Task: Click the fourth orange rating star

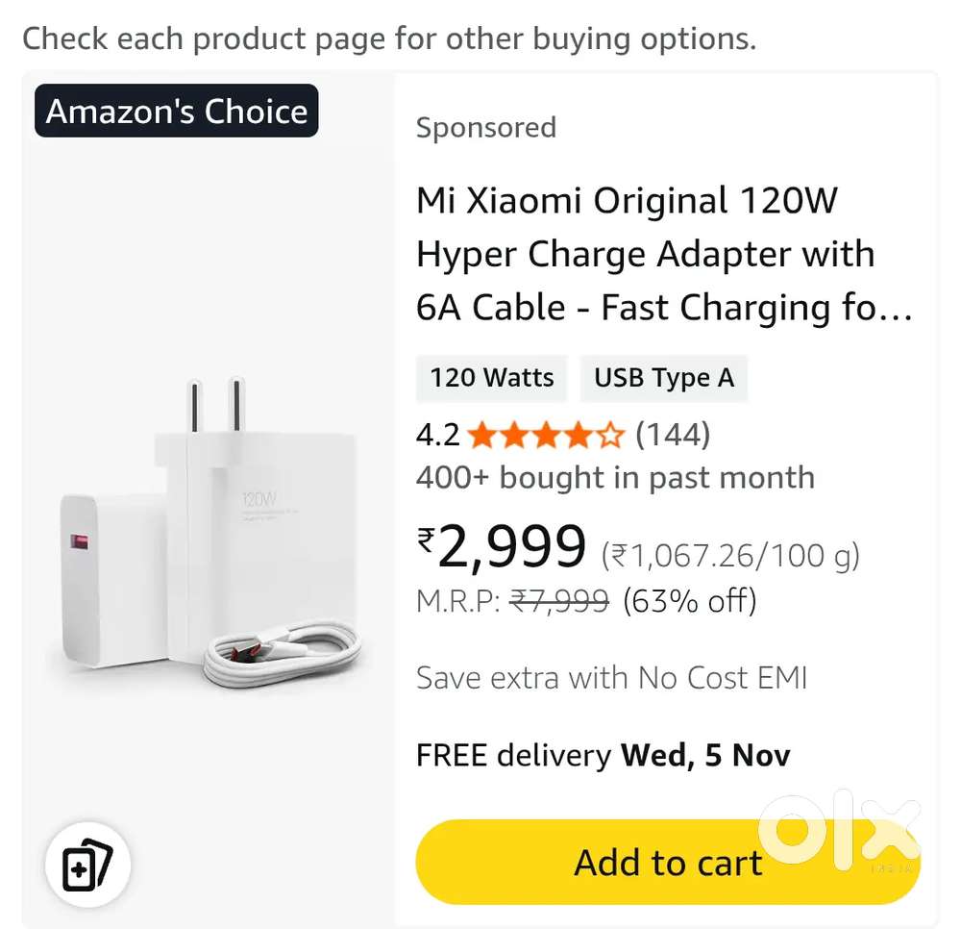Action: [x=580, y=435]
